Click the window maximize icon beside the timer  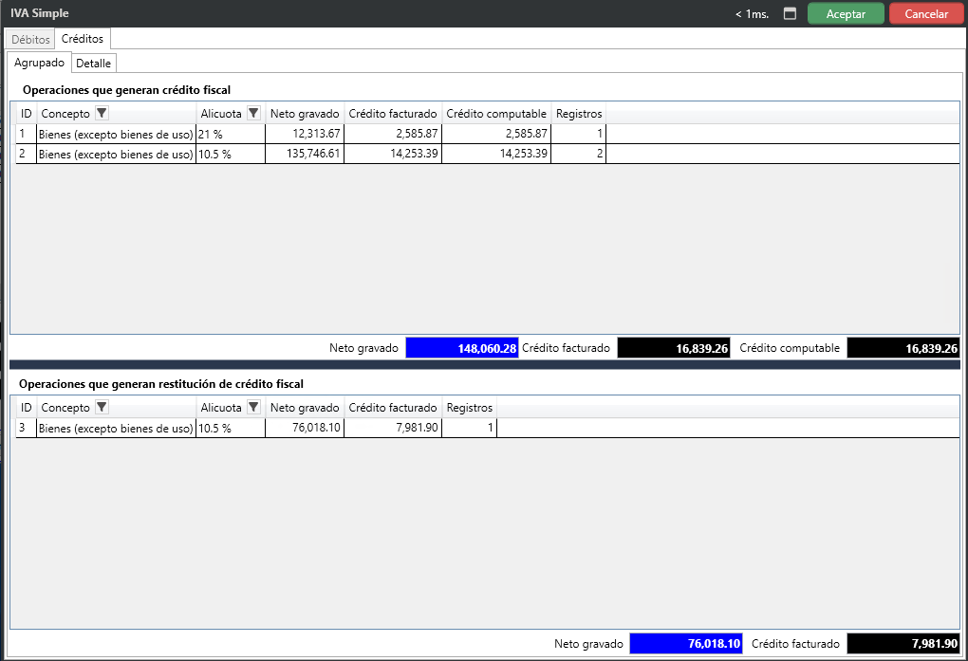coord(790,14)
